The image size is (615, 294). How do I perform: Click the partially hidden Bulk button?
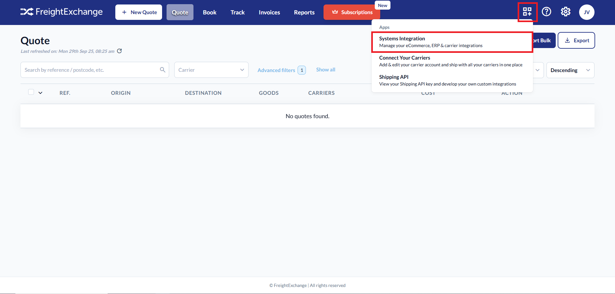[544, 40]
